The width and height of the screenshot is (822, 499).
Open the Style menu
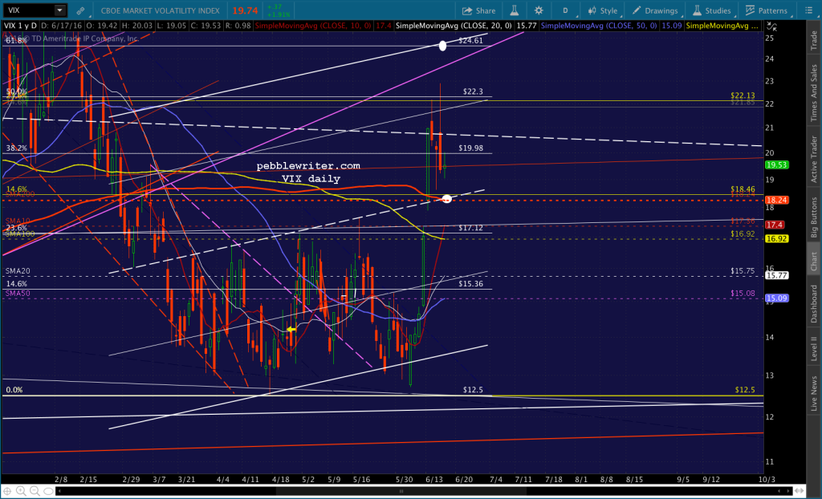click(602, 10)
